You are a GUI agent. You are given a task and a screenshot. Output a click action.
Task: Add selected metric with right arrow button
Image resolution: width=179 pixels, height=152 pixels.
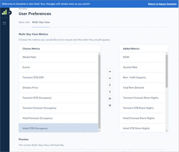(x=110, y=85)
